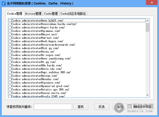Click the scrollbar up arrow in cookie list
The image size is (159, 117).
[x=148, y=20]
